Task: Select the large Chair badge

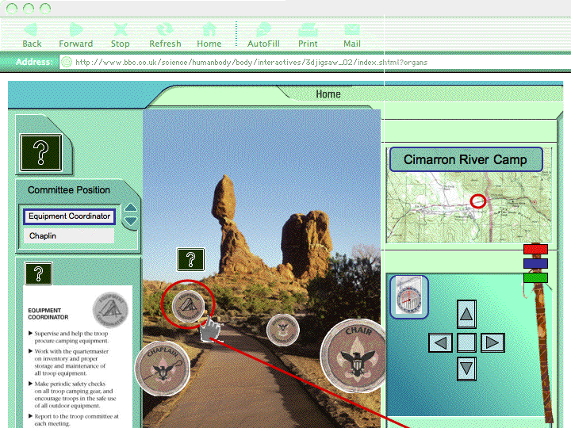Action: [354, 357]
